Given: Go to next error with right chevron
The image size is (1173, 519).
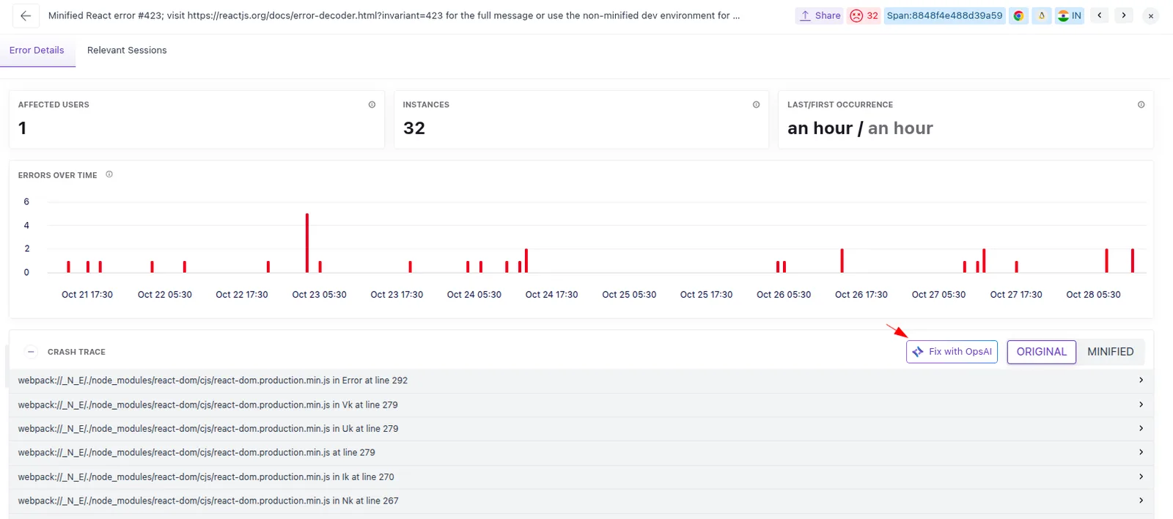Looking at the screenshot, I should click(x=1124, y=15).
